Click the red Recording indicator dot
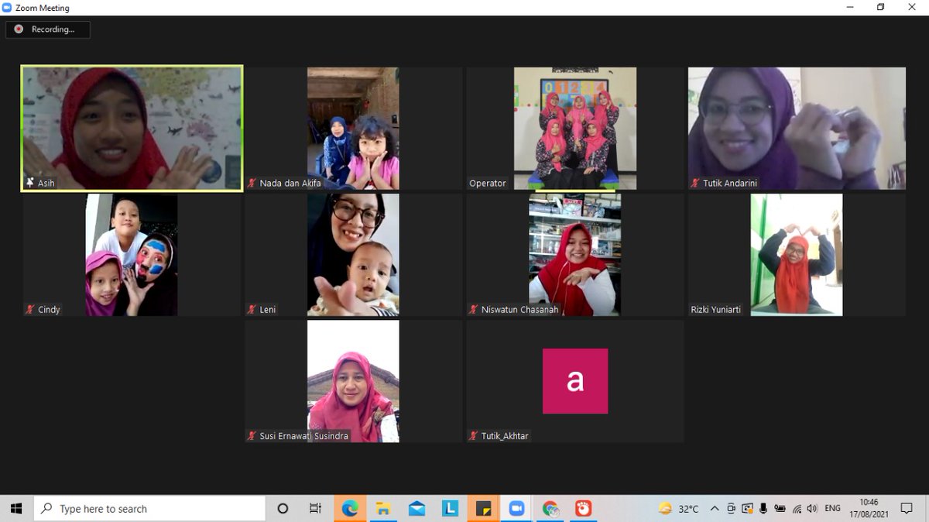The width and height of the screenshot is (929, 522). point(19,29)
